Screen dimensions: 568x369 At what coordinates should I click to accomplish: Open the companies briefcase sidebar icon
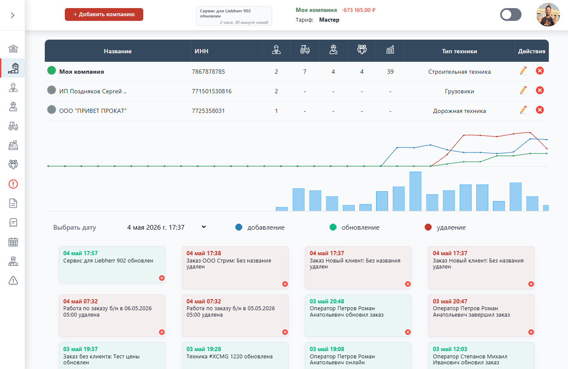coord(13,68)
